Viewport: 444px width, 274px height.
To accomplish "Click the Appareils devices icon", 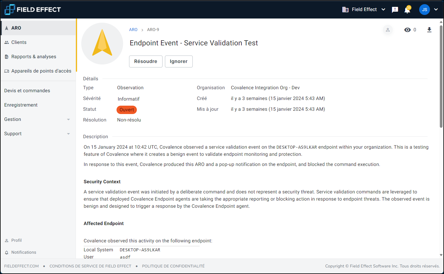I will point(7,71).
